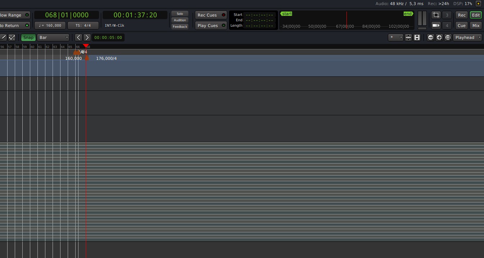Zoom to fit session with brackets icon
This screenshot has width=484, height=258.
click(448, 37)
